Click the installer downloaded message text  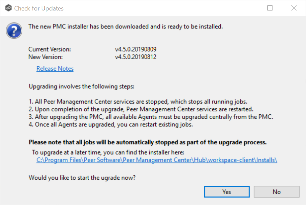click(x=126, y=26)
